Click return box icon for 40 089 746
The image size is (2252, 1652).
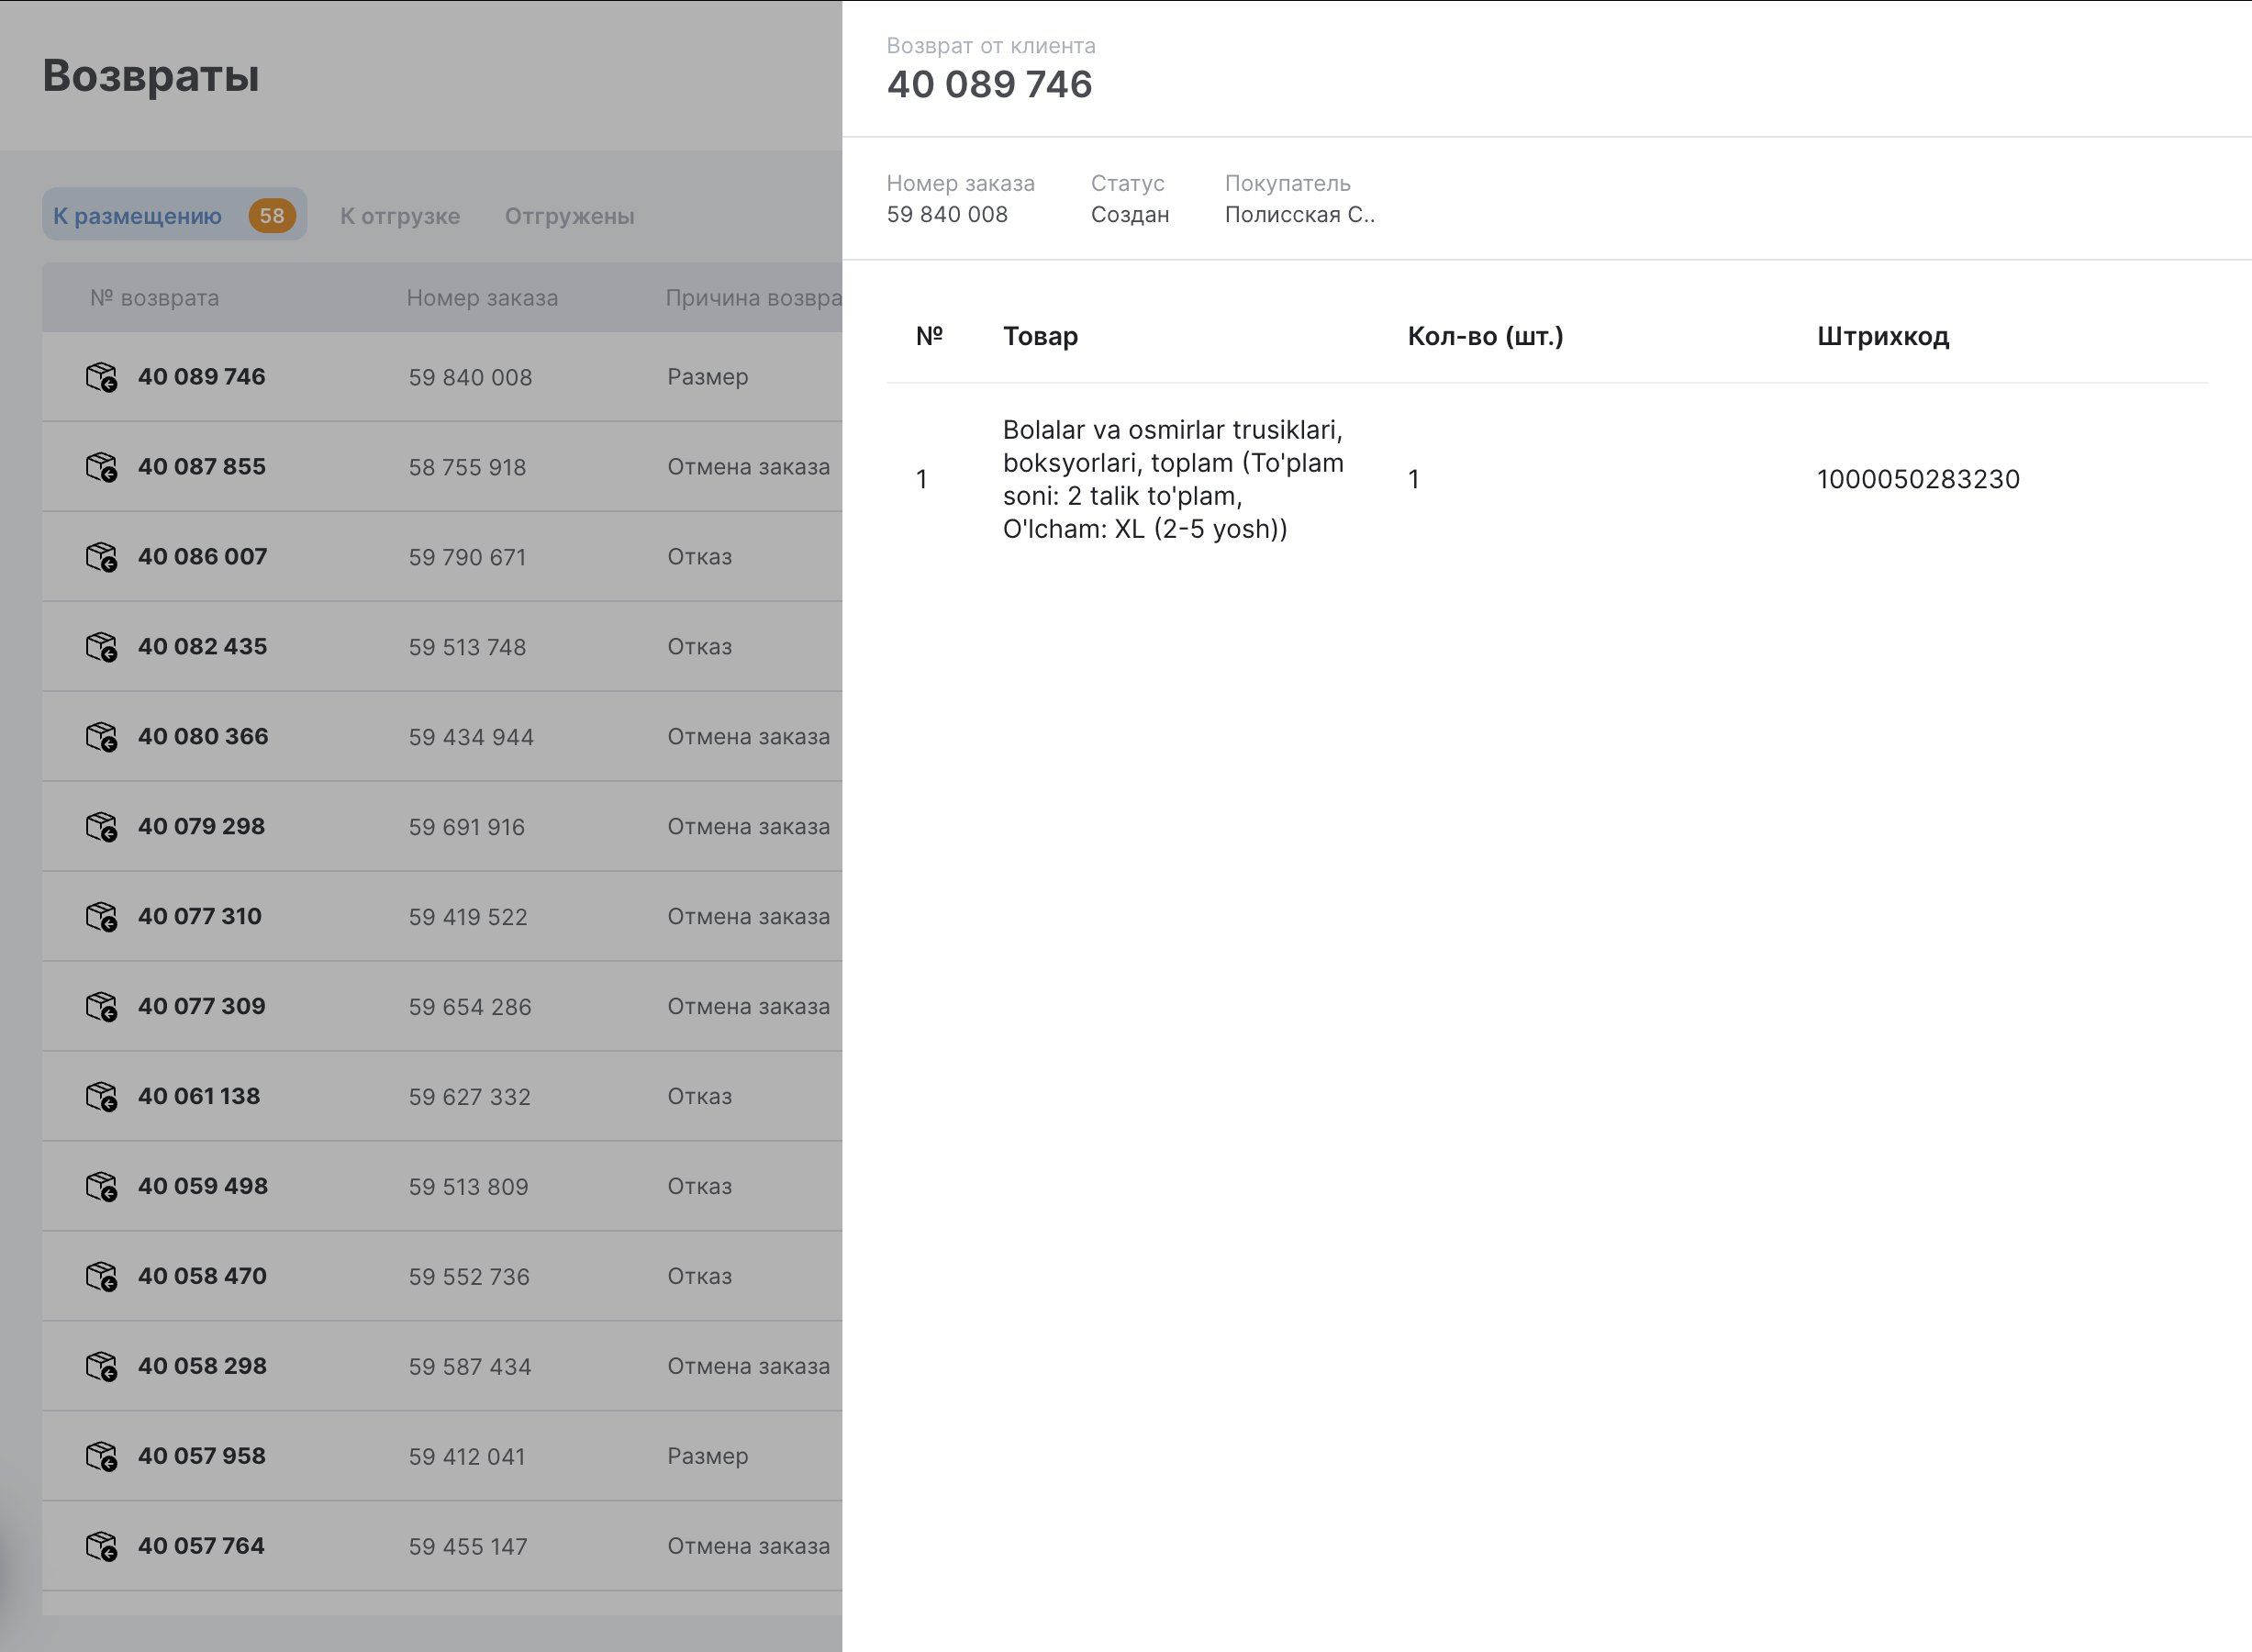[101, 377]
